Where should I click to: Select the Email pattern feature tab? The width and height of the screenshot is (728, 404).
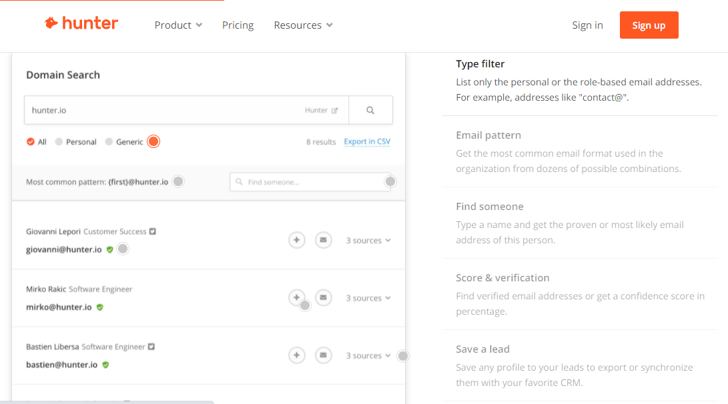580,152
